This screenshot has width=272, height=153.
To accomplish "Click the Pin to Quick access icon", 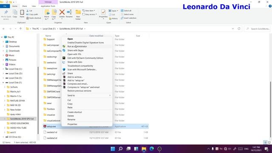I will pos(6,12).
